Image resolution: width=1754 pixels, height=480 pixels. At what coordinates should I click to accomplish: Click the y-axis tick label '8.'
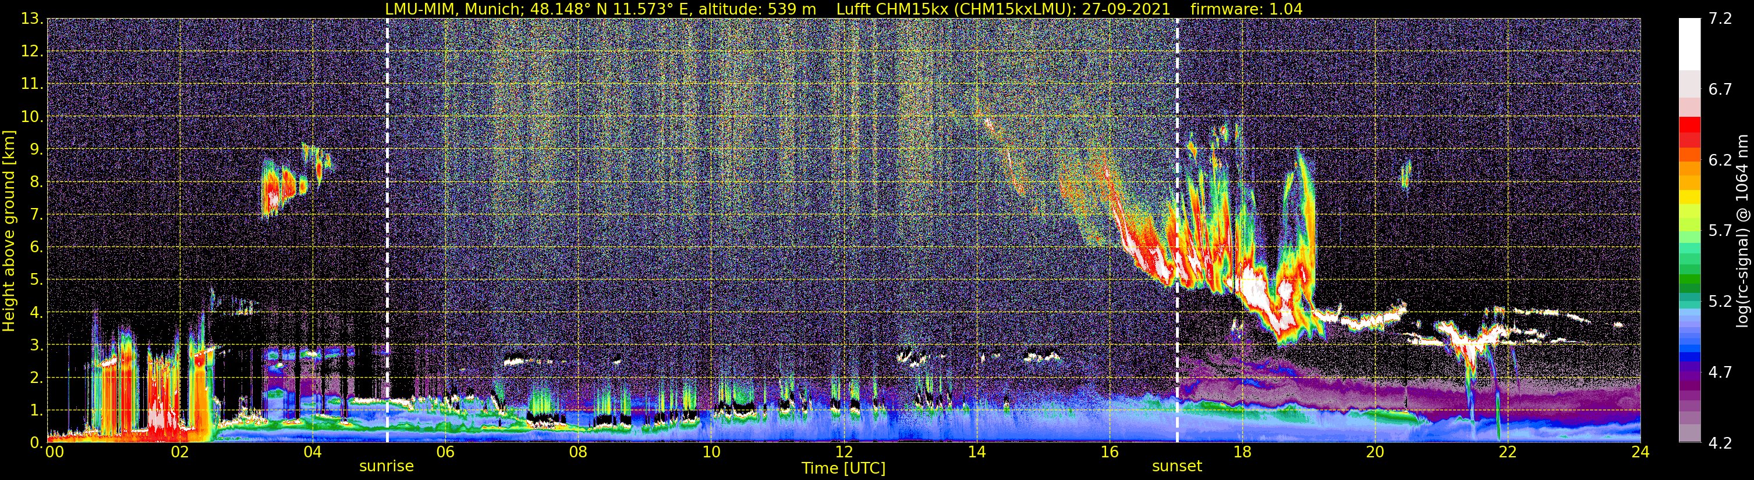(36, 182)
